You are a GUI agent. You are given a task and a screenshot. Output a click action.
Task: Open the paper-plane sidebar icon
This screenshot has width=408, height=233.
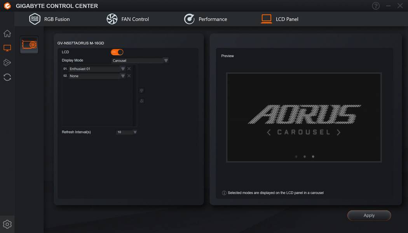(7, 63)
